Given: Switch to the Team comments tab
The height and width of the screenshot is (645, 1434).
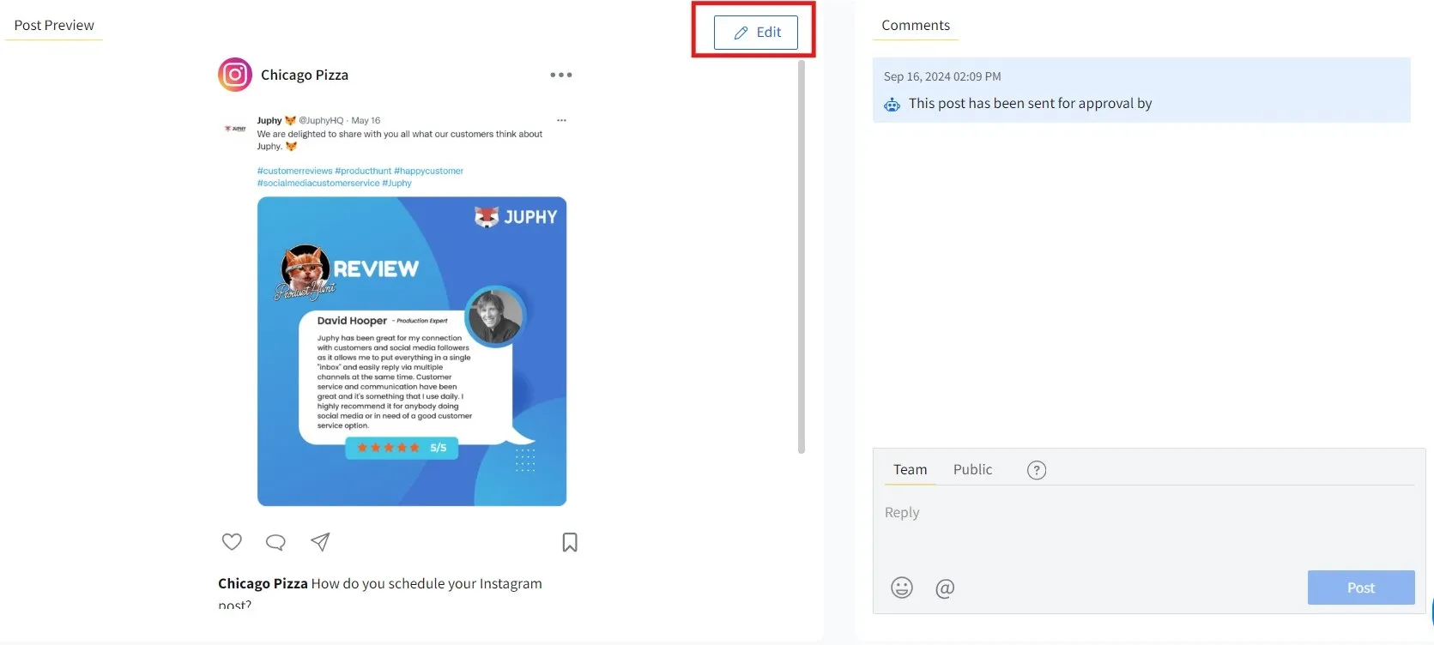Looking at the screenshot, I should point(911,469).
